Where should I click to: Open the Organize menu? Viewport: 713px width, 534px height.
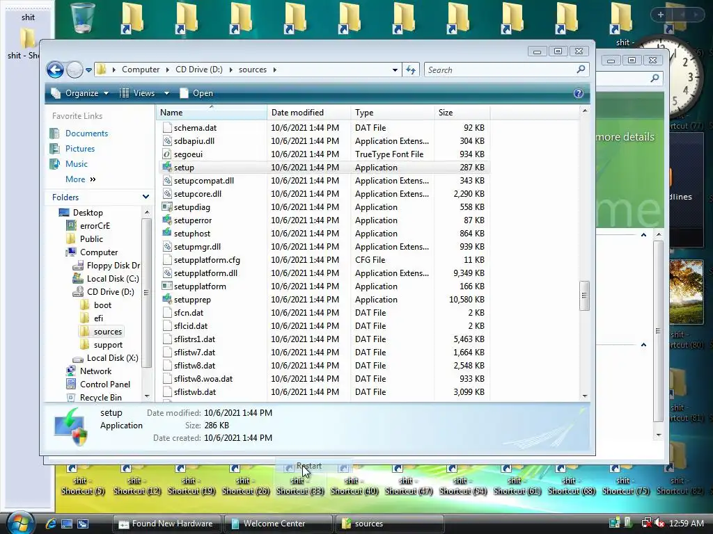80,93
